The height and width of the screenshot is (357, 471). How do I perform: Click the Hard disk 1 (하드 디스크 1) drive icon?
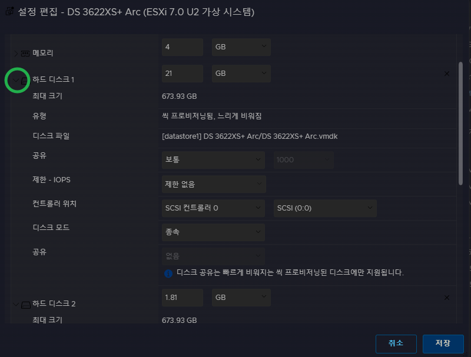pos(25,80)
